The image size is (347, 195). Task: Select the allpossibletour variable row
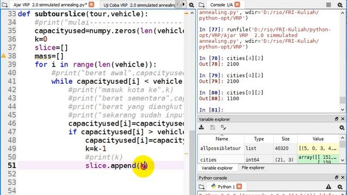[x=269, y=148]
